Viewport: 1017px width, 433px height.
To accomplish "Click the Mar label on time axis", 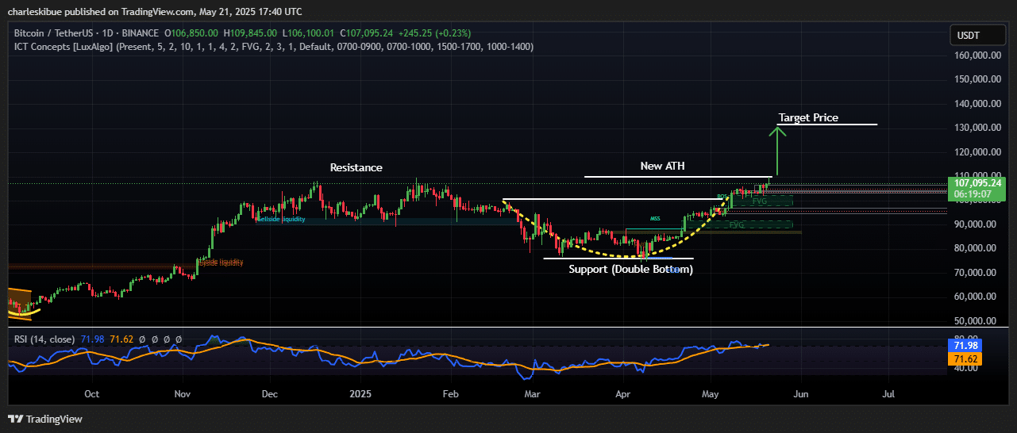I will [x=533, y=393].
